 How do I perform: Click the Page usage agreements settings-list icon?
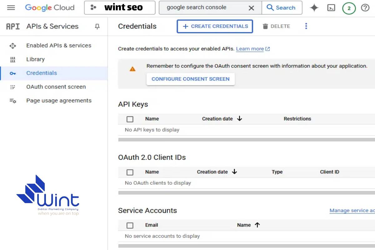pyautogui.click(x=12, y=101)
